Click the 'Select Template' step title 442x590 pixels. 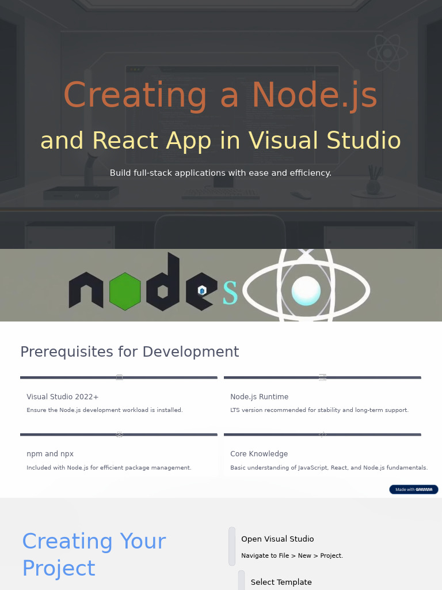281,582
